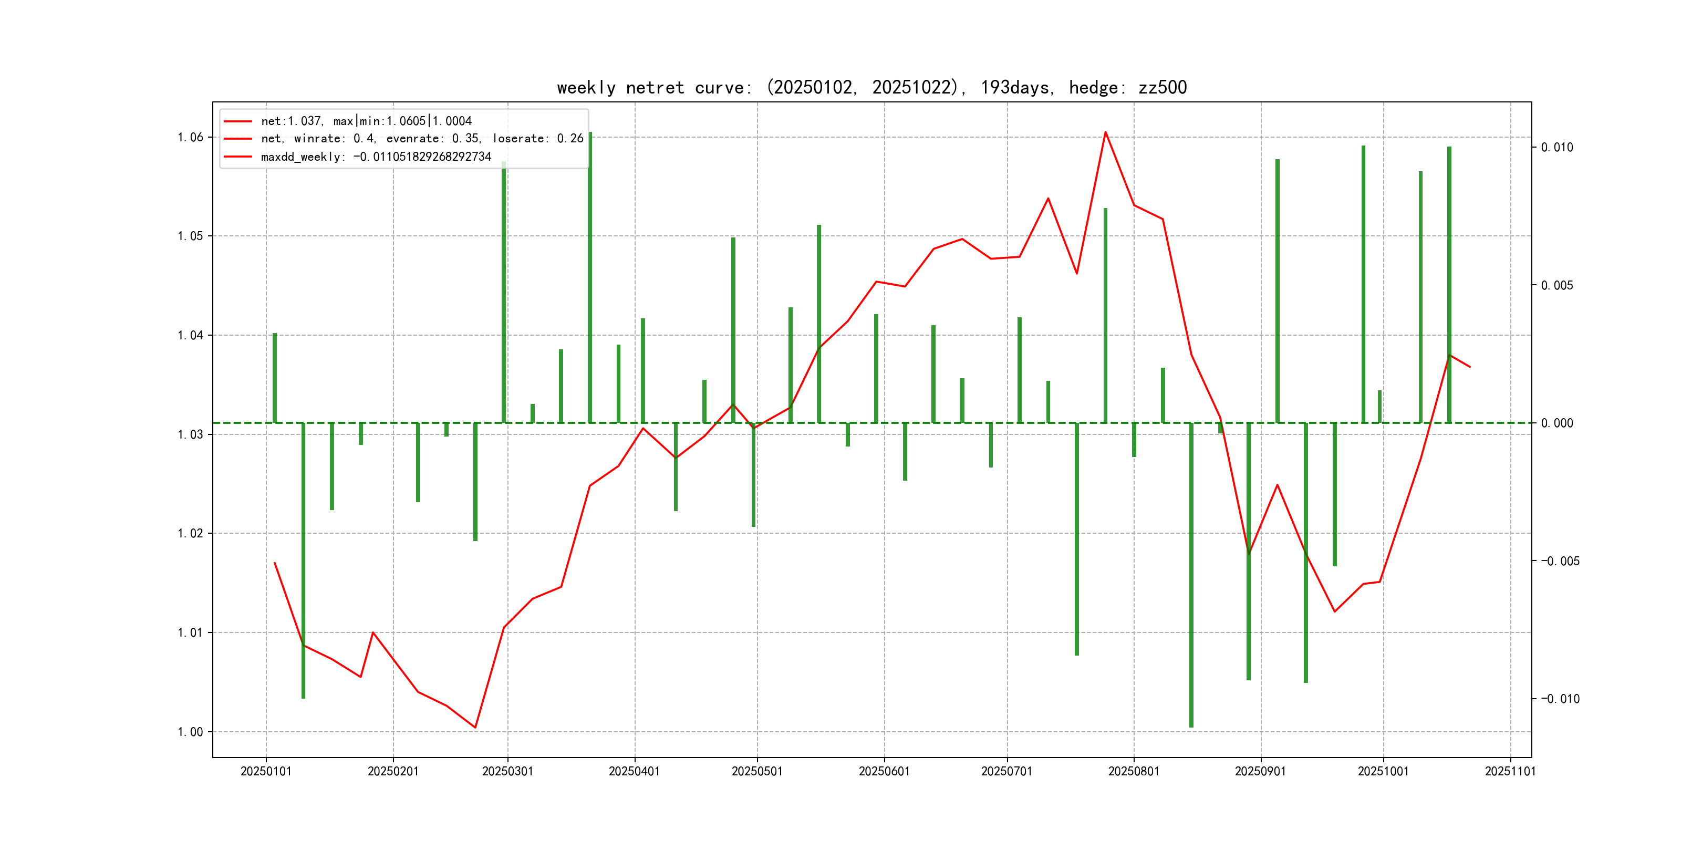The image size is (1702, 851).
Task: Click left y-axis label 1.00
Action: (x=190, y=731)
